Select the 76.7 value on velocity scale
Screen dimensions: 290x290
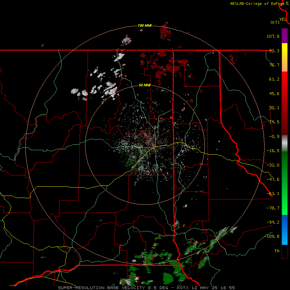pyautogui.click(x=274, y=65)
